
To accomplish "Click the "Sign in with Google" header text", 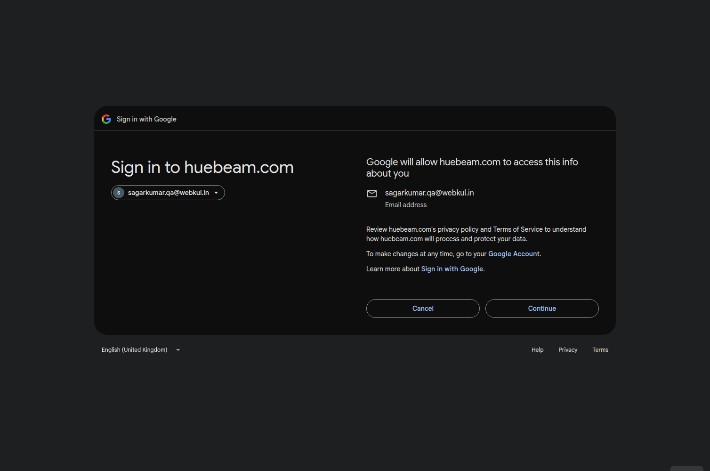I will click(146, 119).
